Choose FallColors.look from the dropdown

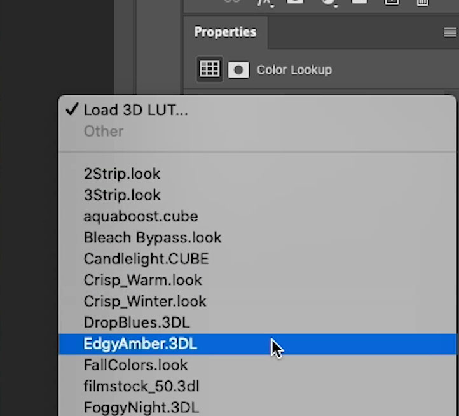tap(135, 365)
